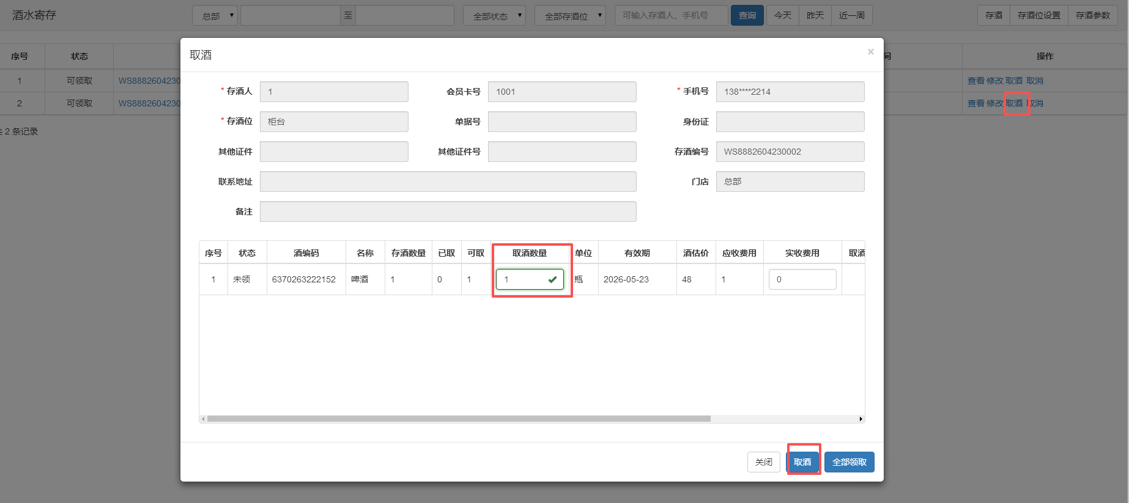Select the 近一周 filter
The height and width of the screenshot is (503, 1129).
point(852,15)
